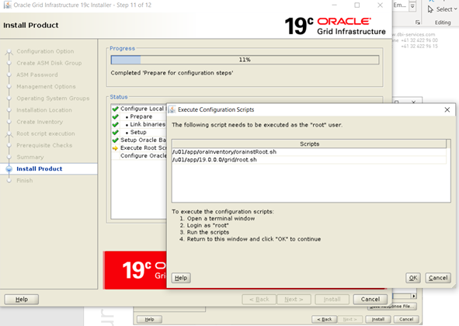This screenshot has width=459, height=326.
Task: Select Finish step in sidebar
Action: (25, 181)
